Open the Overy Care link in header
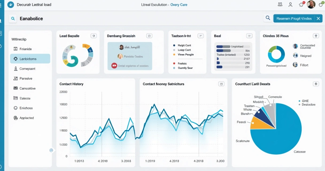The image size is (325, 171). click(179, 5)
